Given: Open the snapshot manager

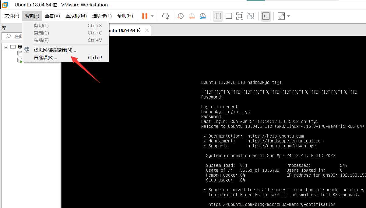Looking at the screenshot, I should [x=202, y=16].
